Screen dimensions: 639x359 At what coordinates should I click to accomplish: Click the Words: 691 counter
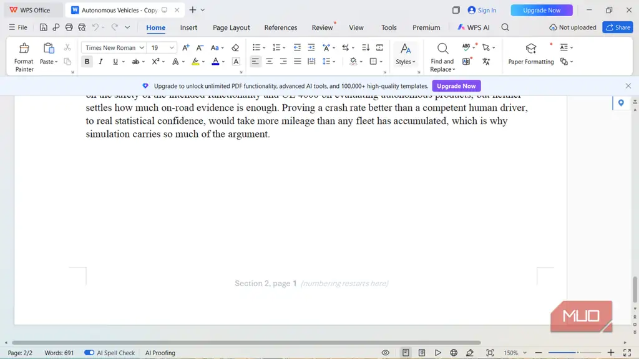coord(59,353)
